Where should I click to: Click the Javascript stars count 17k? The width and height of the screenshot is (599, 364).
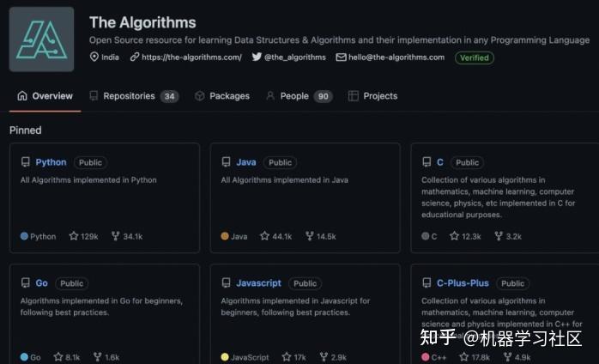[x=293, y=357]
